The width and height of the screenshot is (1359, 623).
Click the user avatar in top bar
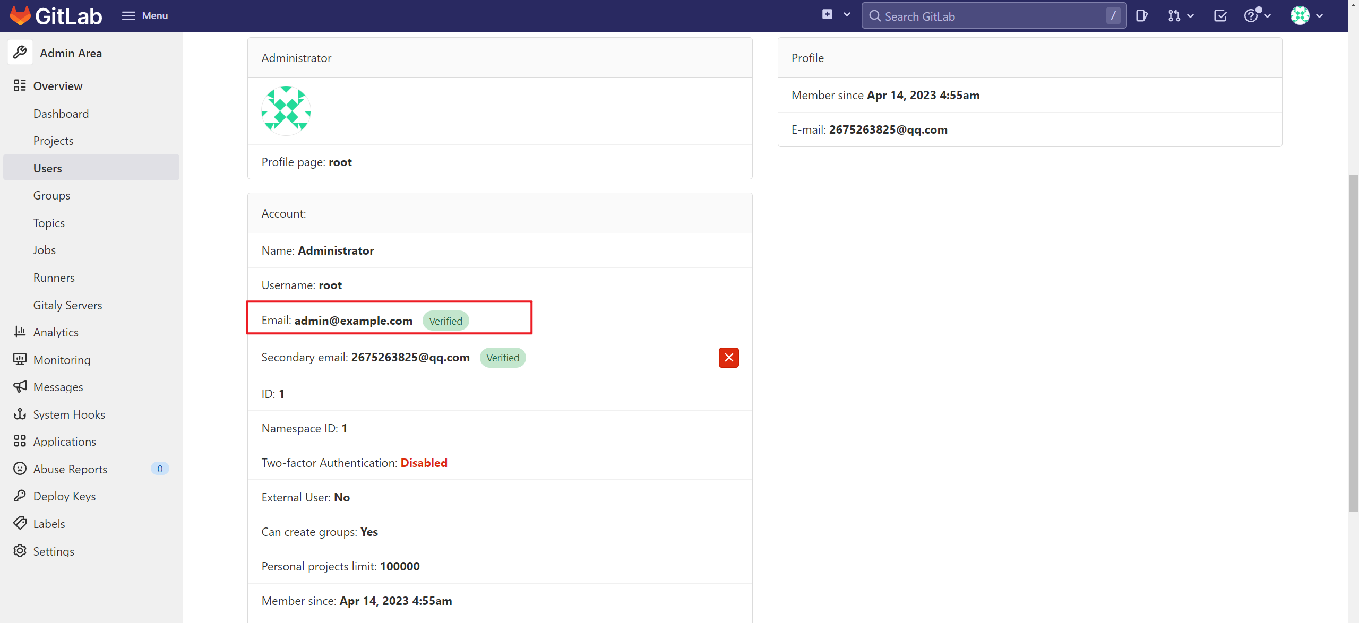(1300, 15)
